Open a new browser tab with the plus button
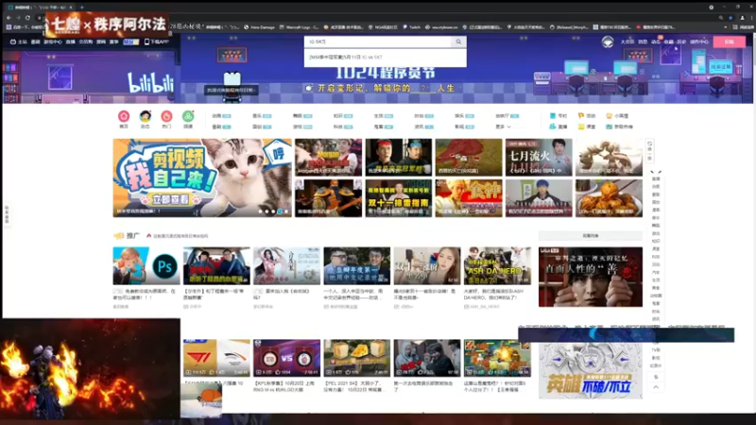The width and height of the screenshot is (756, 425). point(82,8)
